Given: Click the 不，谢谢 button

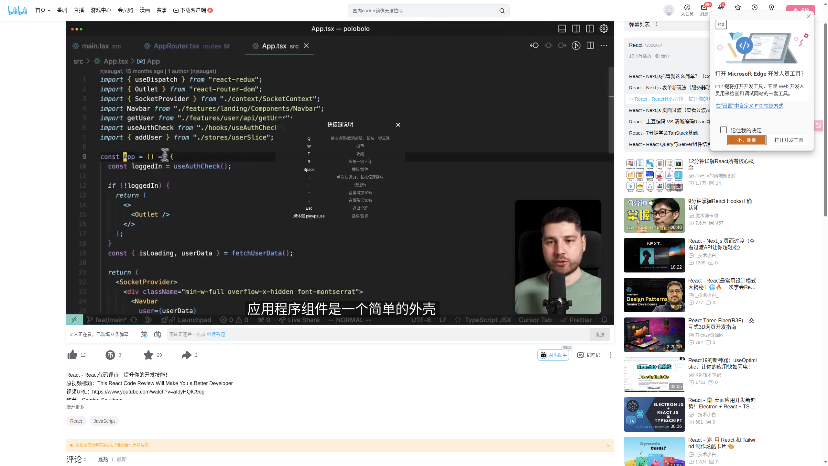Looking at the screenshot, I should click(x=747, y=140).
